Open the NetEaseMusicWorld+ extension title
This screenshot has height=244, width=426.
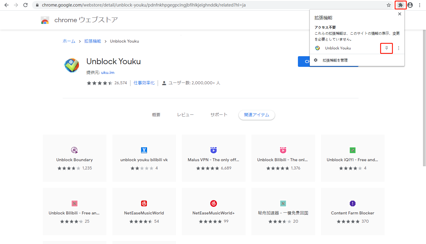coord(214,213)
